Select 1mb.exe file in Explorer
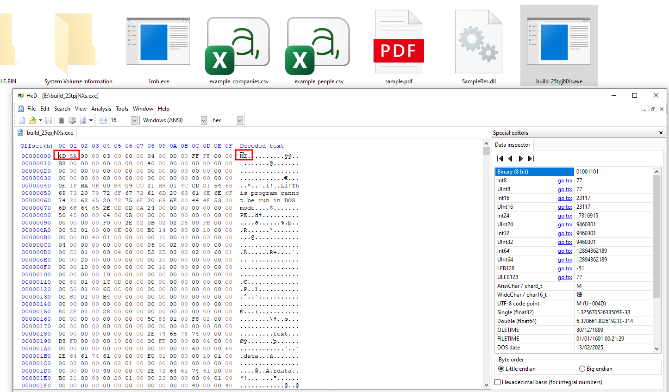 [159, 47]
